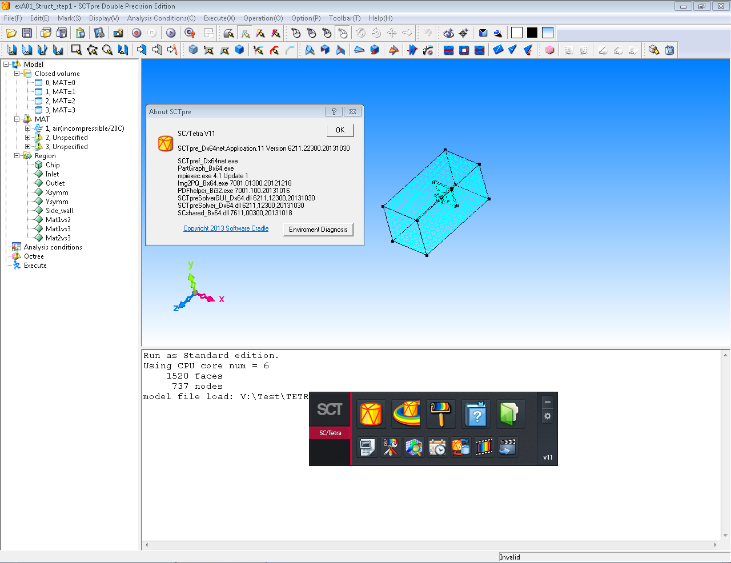Click the blue play button icon
The image size is (731, 563).
[171, 33]
